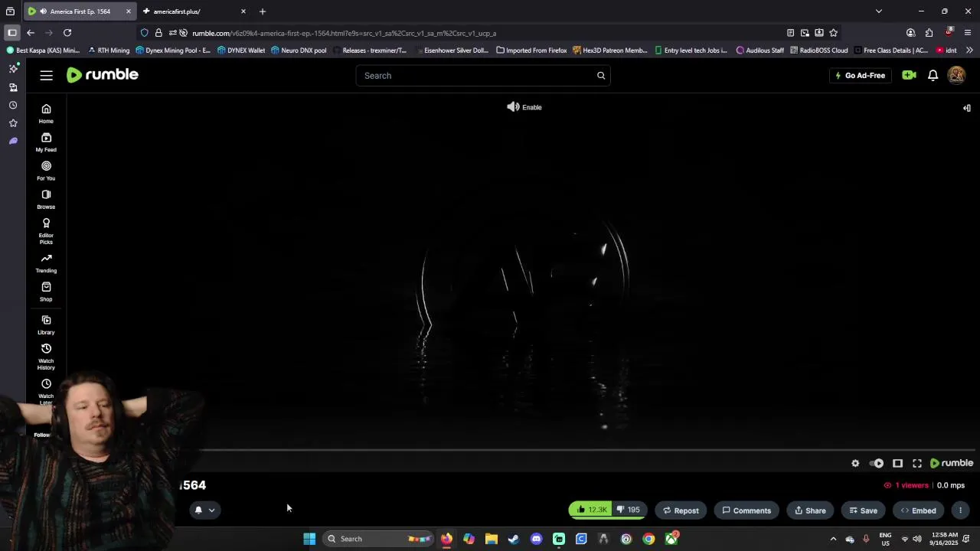Dislike the video with thumbs down
This screenshot has width=980, height=551.
click(629, 510)
